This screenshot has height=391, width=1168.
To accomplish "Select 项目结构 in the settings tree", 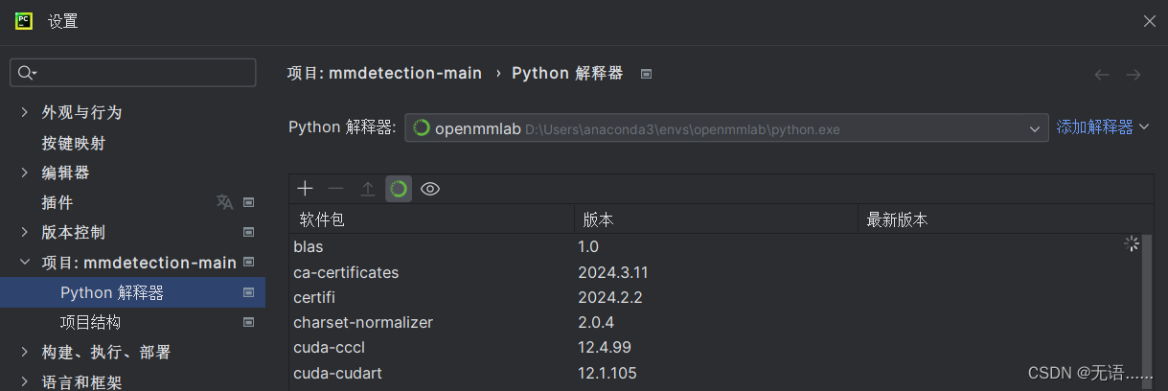I will tap(90, 322).
